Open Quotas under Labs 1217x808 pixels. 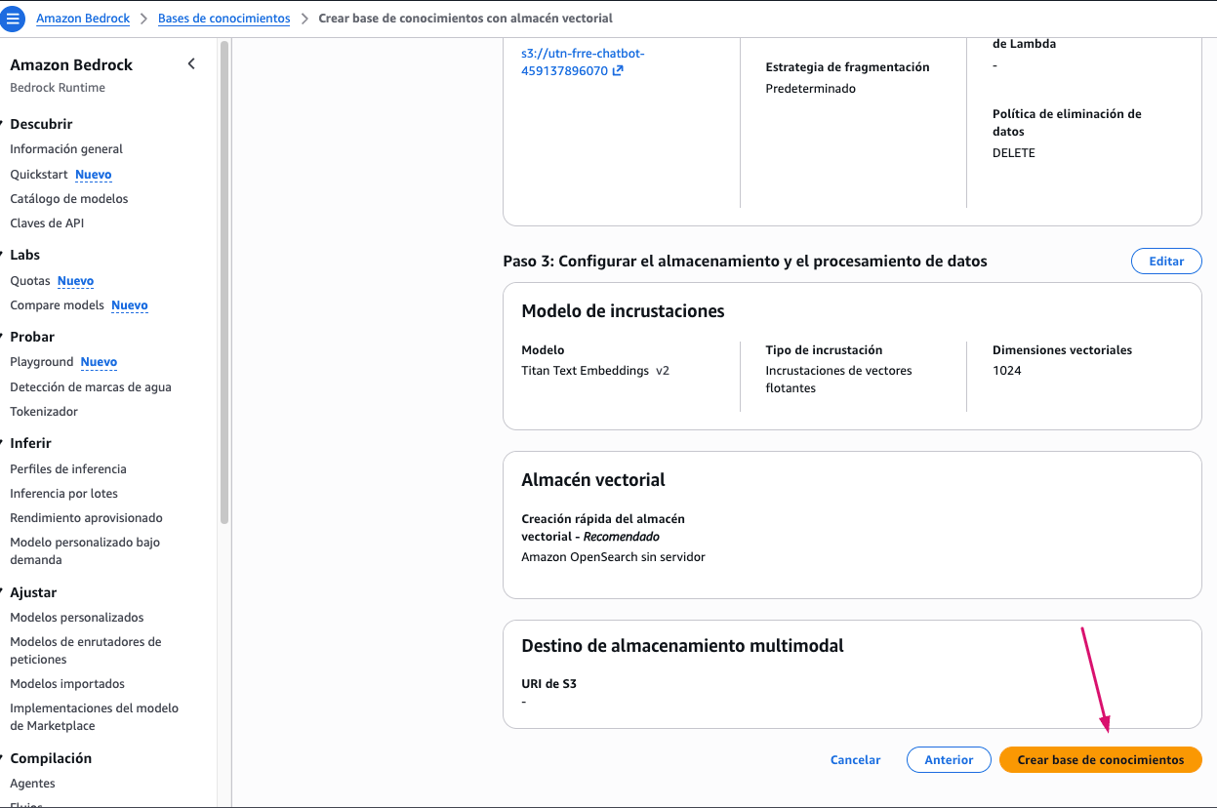(x=30, y=281)
